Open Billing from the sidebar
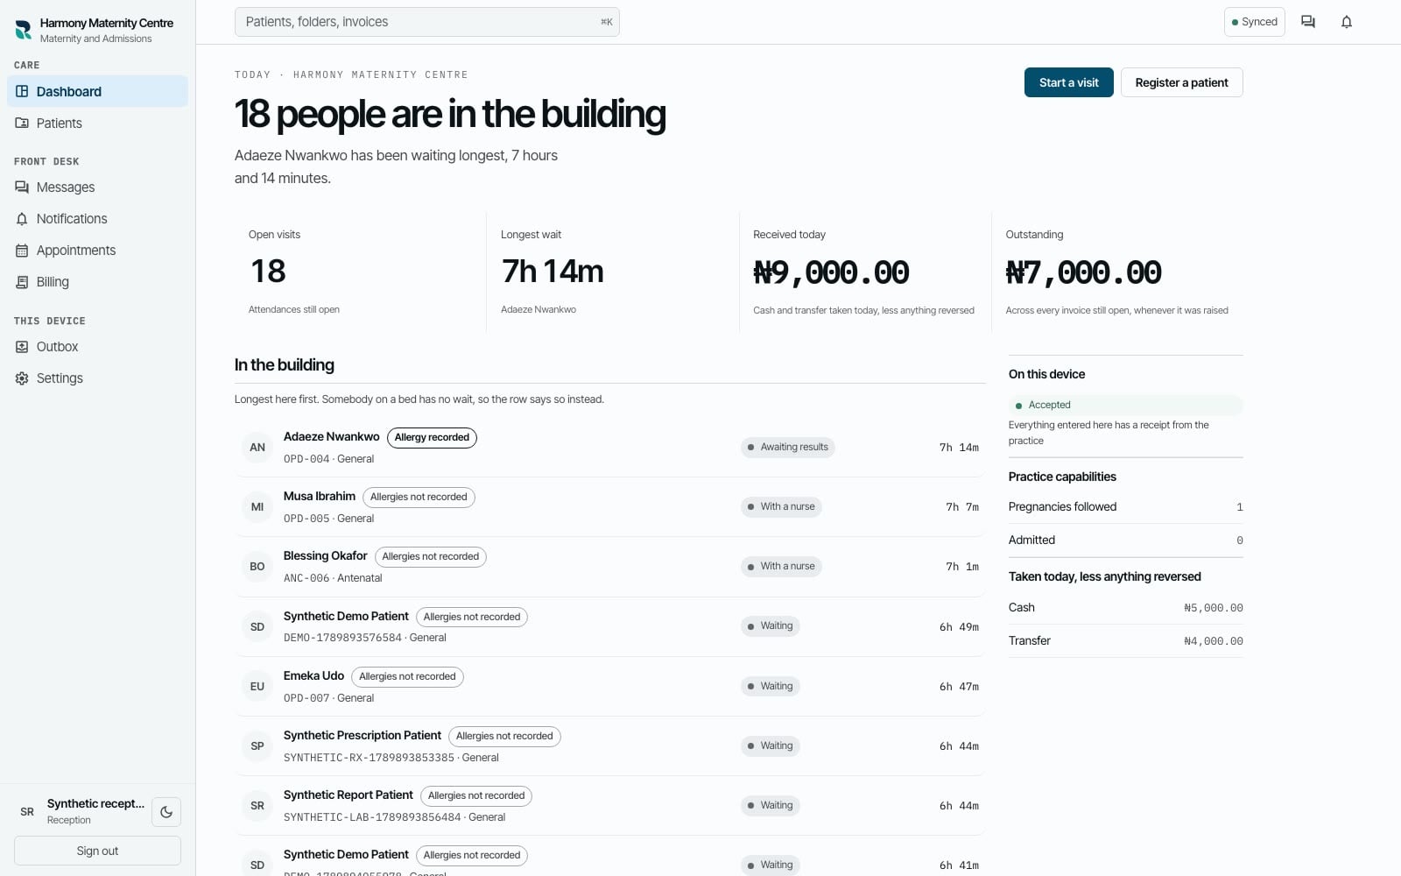This screenshot has width=1401, height=876. pos(97,281)
